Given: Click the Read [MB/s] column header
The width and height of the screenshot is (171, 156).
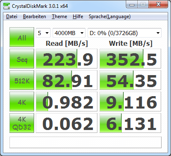Looking at the screenshot, I should (x=67, y=43).
